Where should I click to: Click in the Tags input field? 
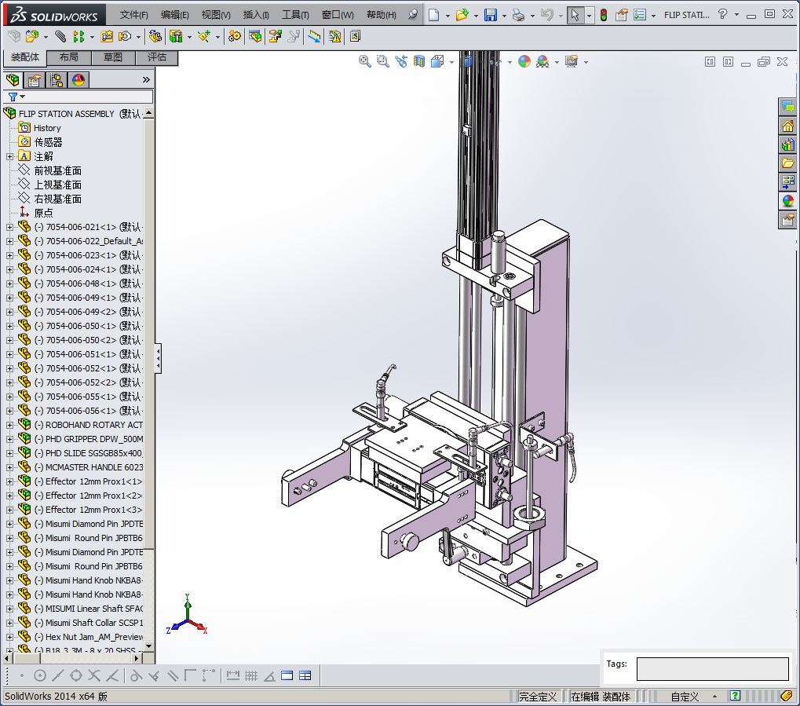point(712,669)
